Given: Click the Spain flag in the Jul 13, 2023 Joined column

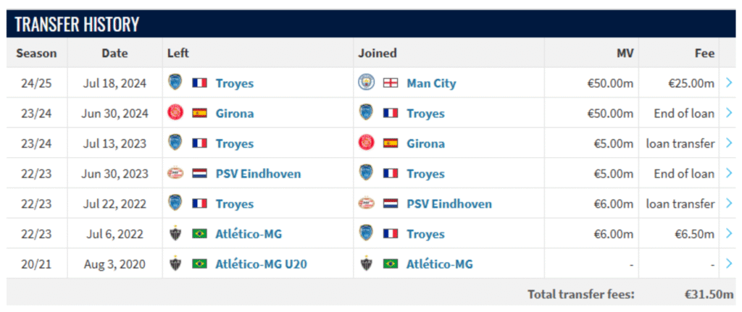Looking at the screenshot, I should coord(391,143).
